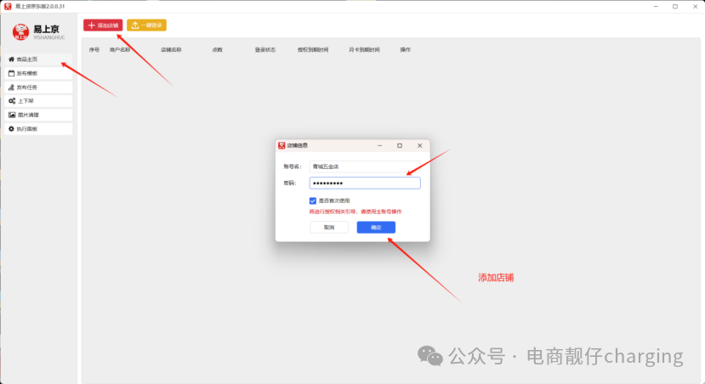Open the 执行面板 gear sidebar item
The width and height of the screenshot is (705, 384).
pyautogui.click(x=38, y=129)
